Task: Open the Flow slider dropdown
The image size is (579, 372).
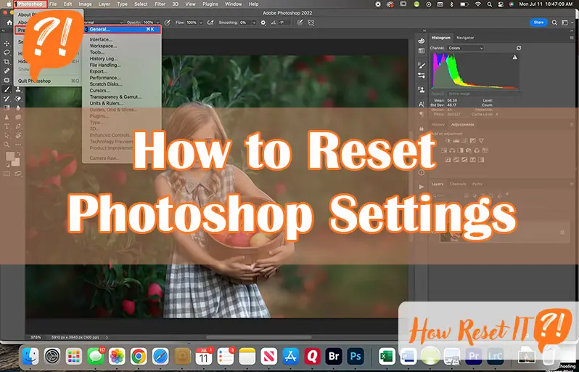Action: (x=201, y=23)
